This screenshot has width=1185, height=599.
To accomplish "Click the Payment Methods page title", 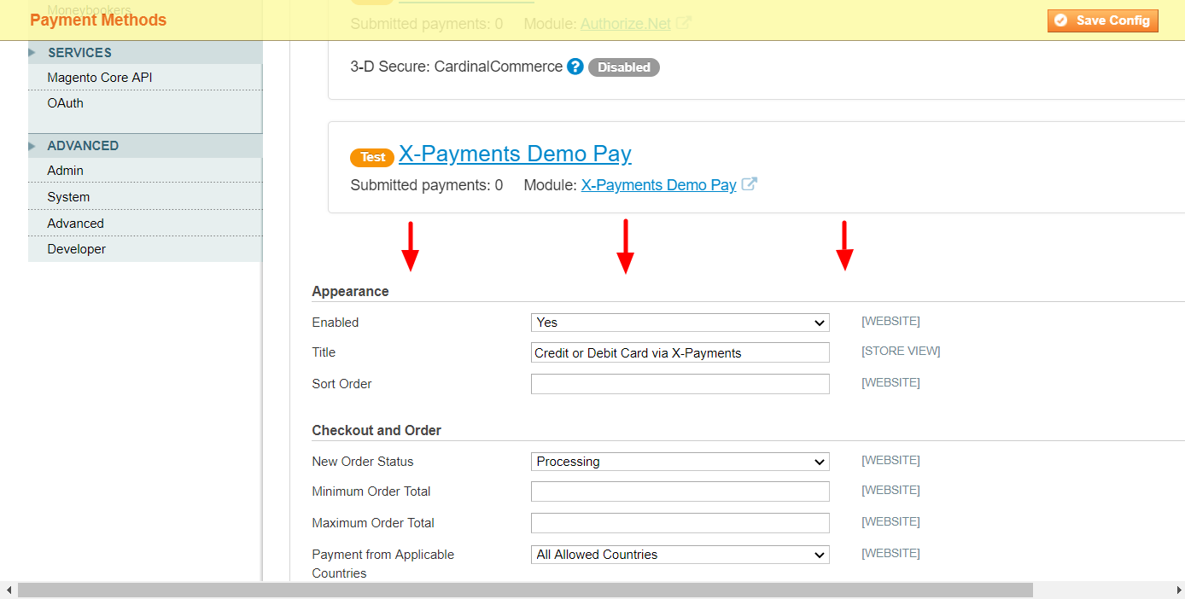I will [x=98, y=20].
